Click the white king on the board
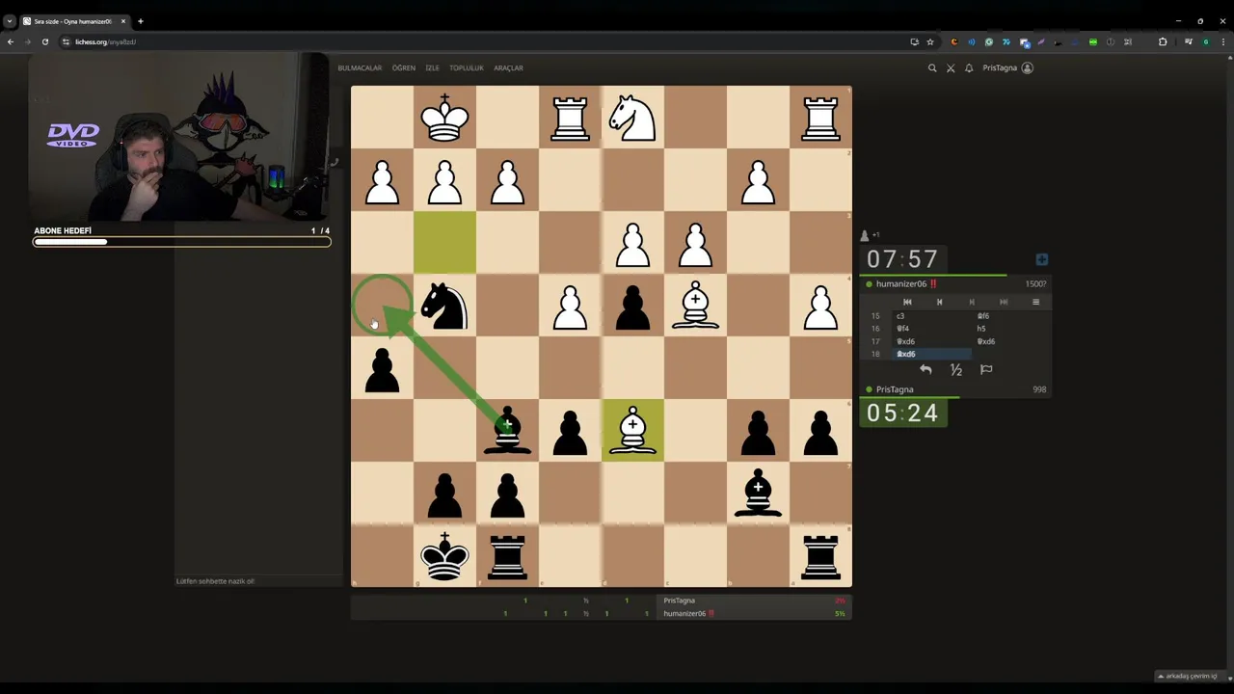 pyautogui.click(x=444, y=118)
